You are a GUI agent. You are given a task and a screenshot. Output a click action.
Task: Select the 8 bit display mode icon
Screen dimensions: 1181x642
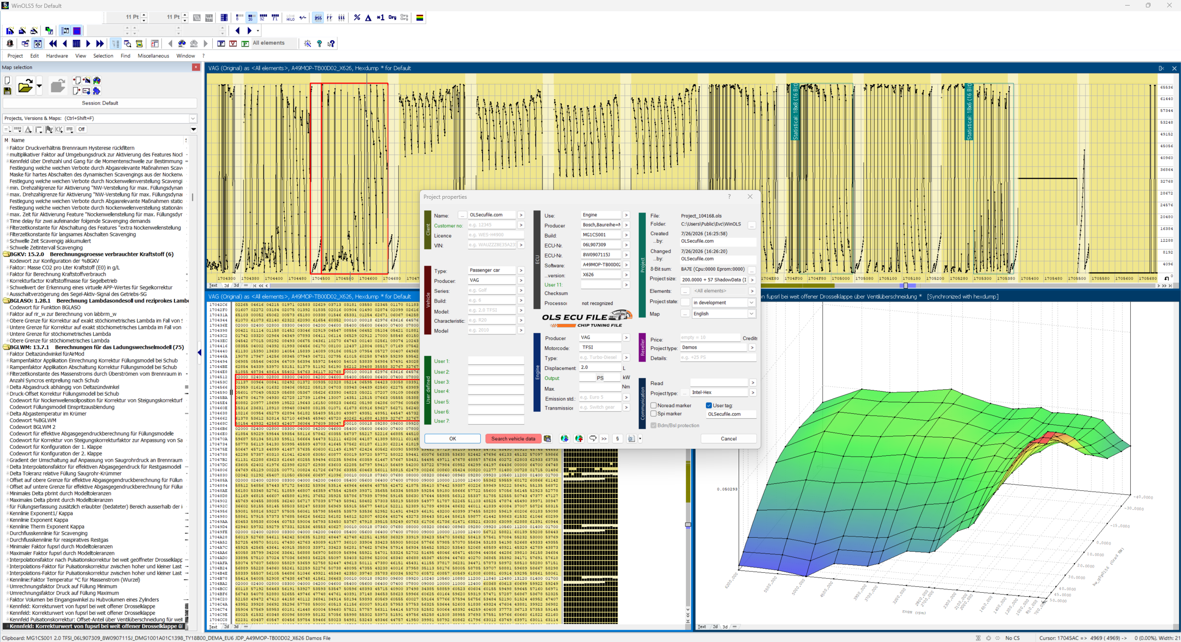point(239,18)
